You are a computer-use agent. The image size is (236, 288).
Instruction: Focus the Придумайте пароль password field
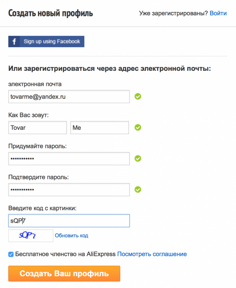click(69, 159)
